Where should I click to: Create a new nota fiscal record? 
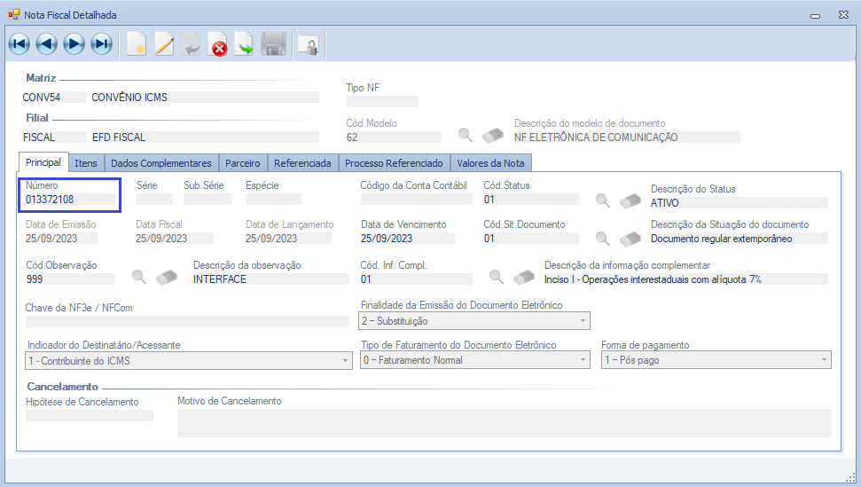click(136, 44)
